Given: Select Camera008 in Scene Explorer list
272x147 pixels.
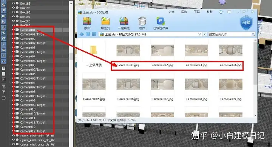Looking at the screenshot, I should 28,92.
